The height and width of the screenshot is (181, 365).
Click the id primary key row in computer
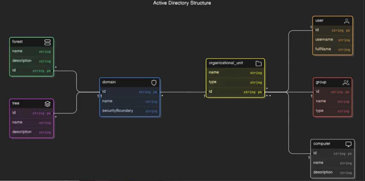click(332, 153)
